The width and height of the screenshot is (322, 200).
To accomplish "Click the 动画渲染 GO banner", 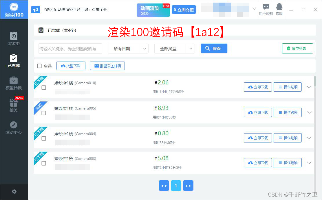I will coord(153,10).
